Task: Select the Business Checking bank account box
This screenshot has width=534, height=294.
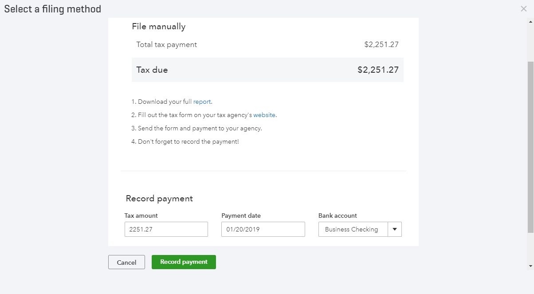Action: (353, 229)
